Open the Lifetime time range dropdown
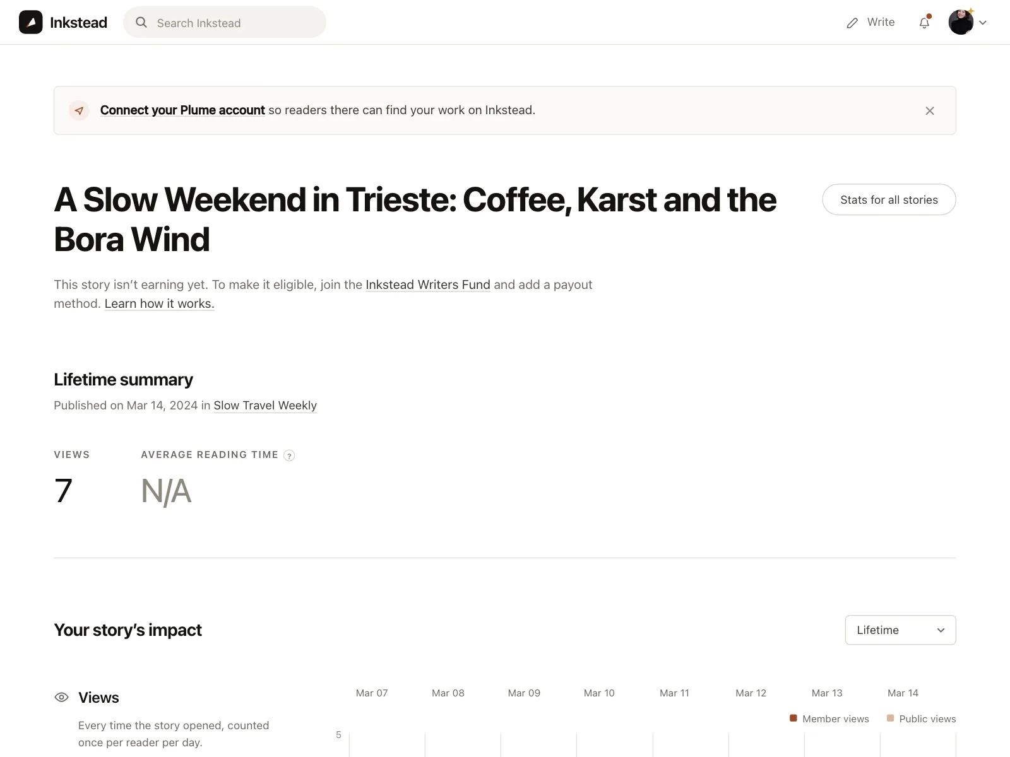This screenshot has height=757, width=1010. coord(900,630)
